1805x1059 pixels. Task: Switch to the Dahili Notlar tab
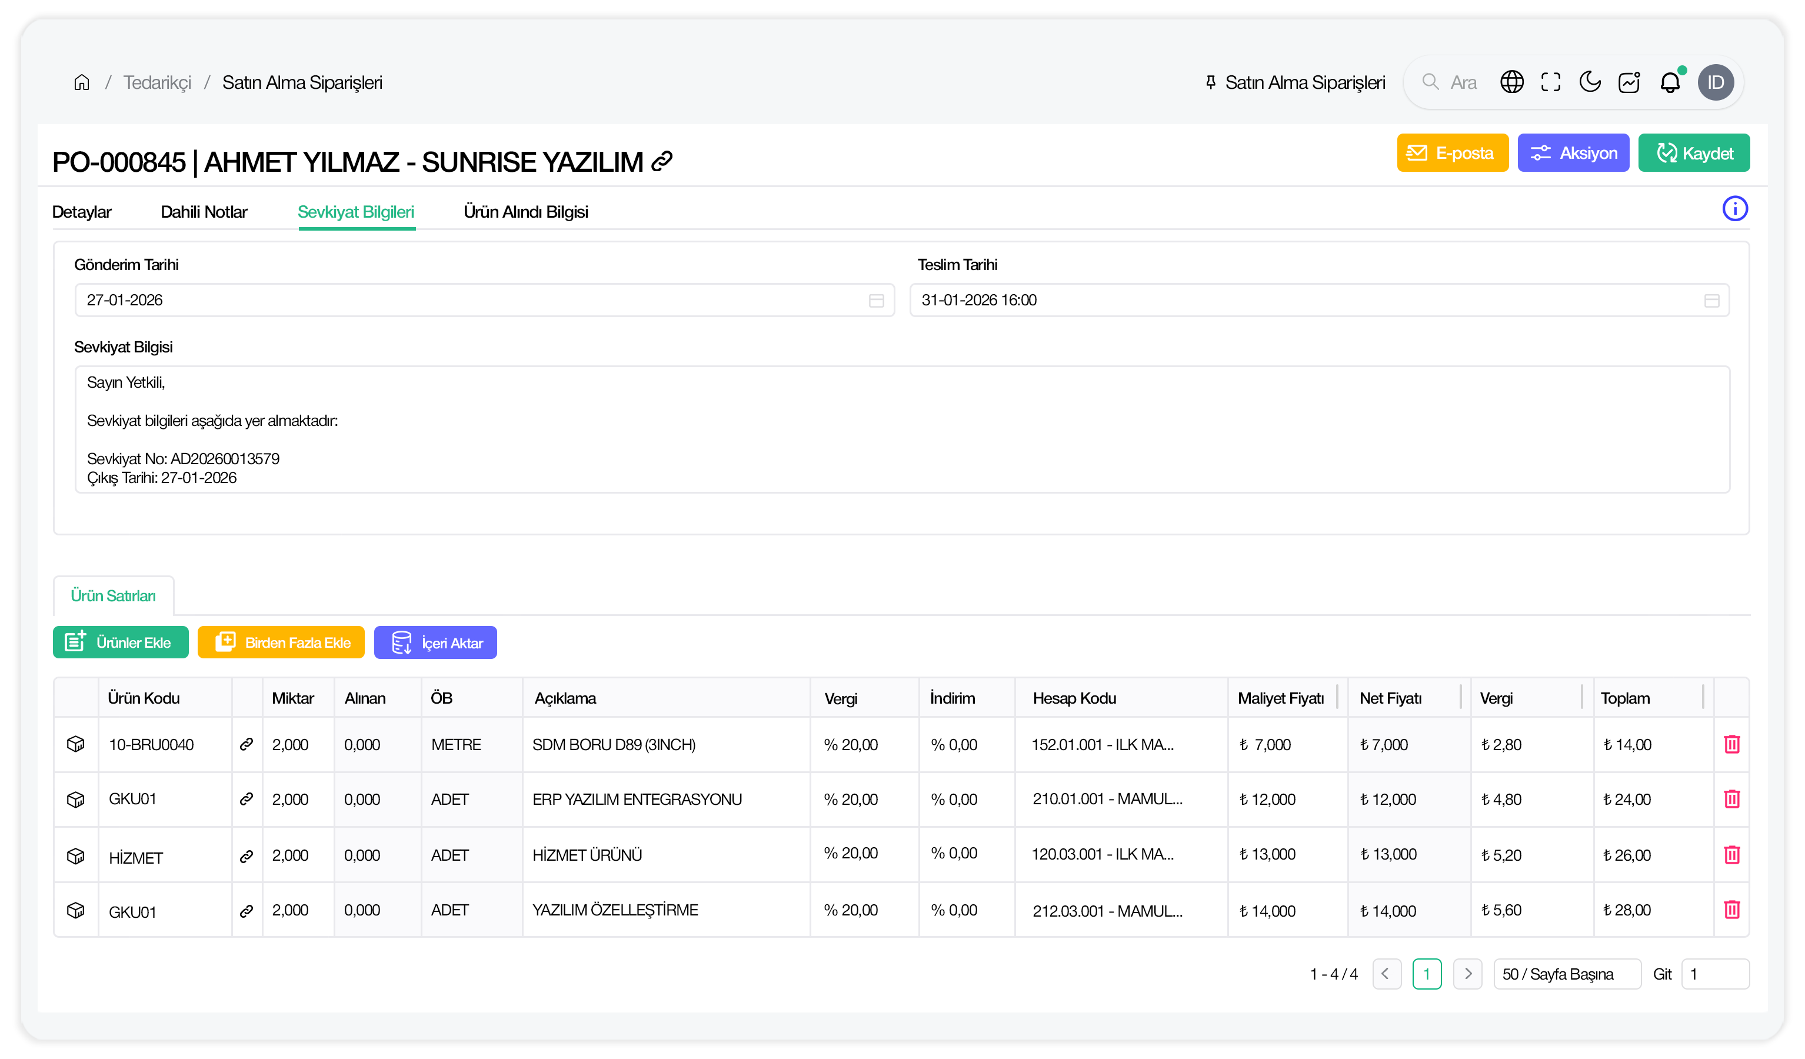click(204, 212)
